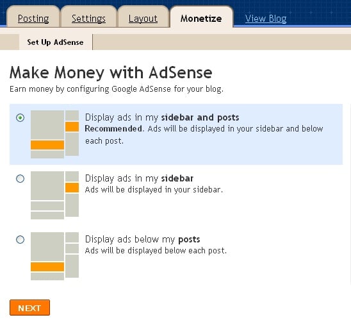This screenshot has width=351, height=322.
Task: Click the sidebar and posts layout thumbnail
Action: pos(54,134)
